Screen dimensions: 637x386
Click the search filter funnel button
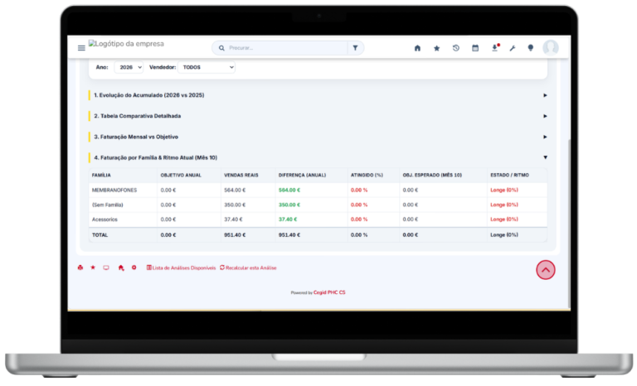click(x=356, y=48)
